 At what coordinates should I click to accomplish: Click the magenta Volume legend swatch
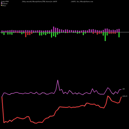2,3
